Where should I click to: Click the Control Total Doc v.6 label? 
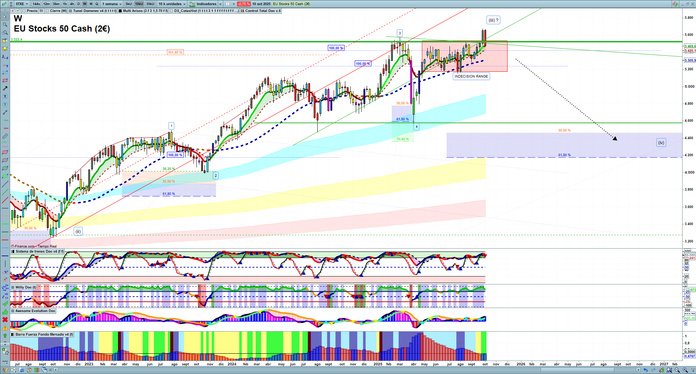[x=263, y=11]
